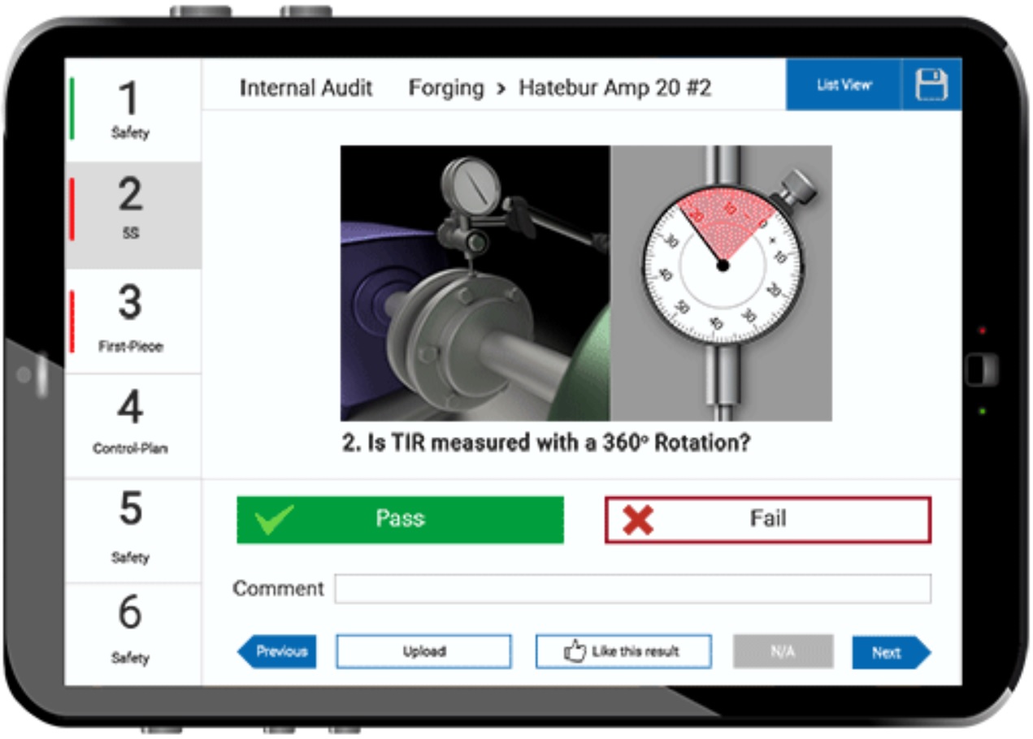Open step 4 Control-Plan
The width and height of the screenshot is (1033, 739).
point(132,426)
